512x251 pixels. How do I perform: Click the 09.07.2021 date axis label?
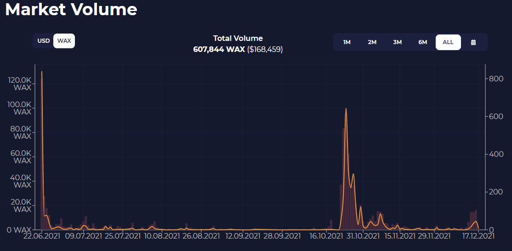tap(83, 236)
